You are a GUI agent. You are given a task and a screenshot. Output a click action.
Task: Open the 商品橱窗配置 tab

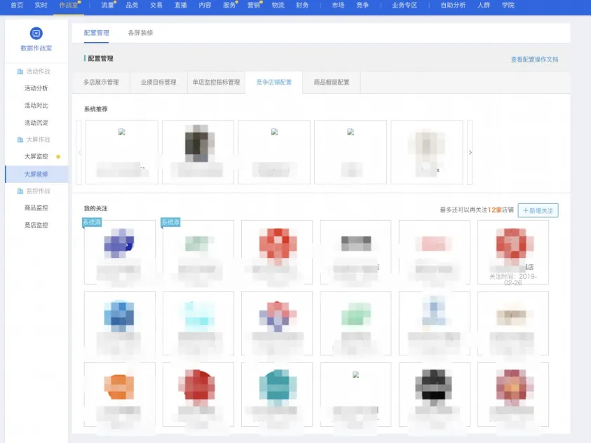pyautogui.click(x=332, y=82)
